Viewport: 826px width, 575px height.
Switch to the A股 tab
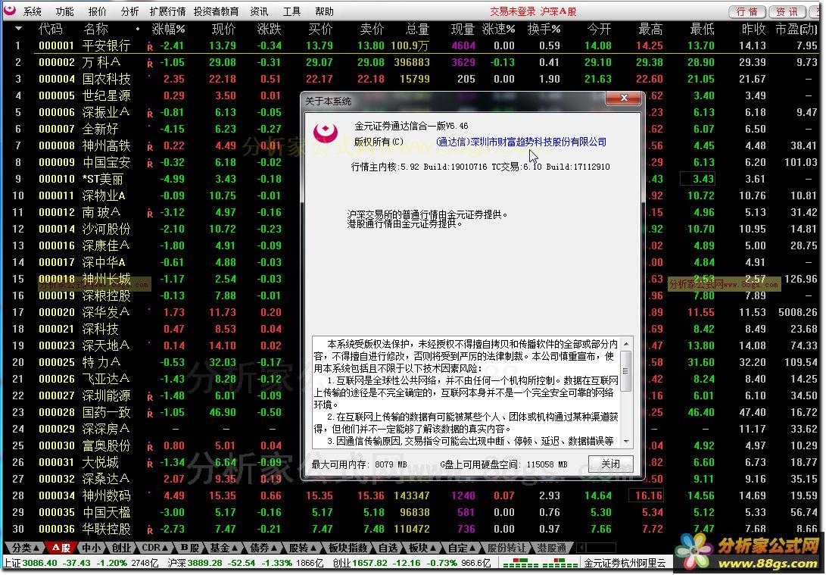(x=61, y=548)
